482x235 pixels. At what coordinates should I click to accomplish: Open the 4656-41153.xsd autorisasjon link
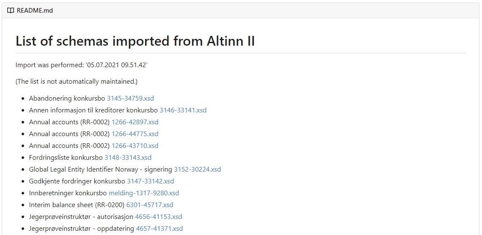click(x=158, y=217)
